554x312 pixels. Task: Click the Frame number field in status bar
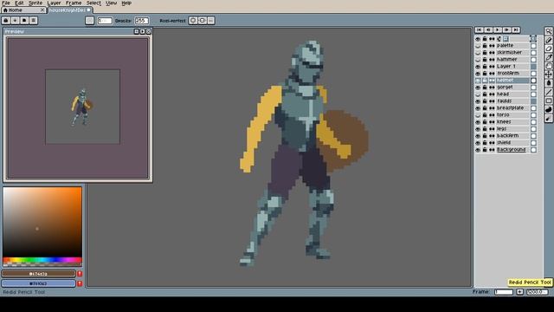504,292
